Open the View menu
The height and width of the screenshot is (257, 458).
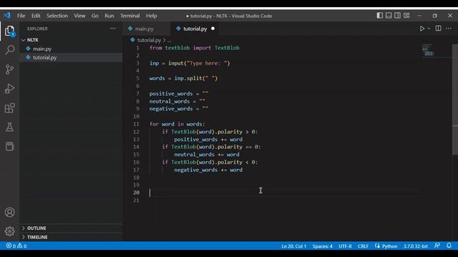(x=79, y=16)
